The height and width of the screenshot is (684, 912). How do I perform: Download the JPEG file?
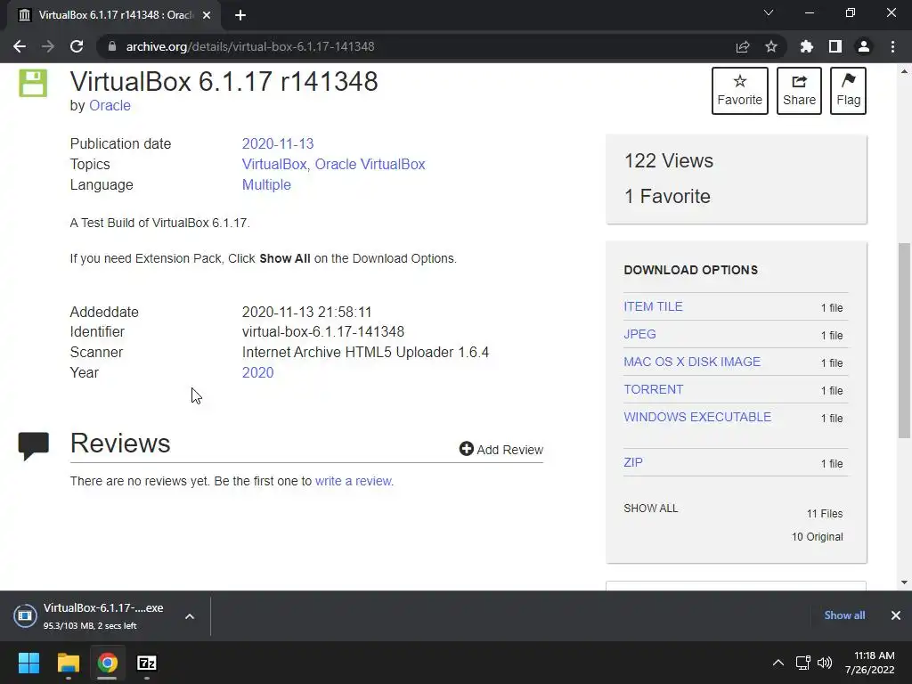[x=639, y=335]
